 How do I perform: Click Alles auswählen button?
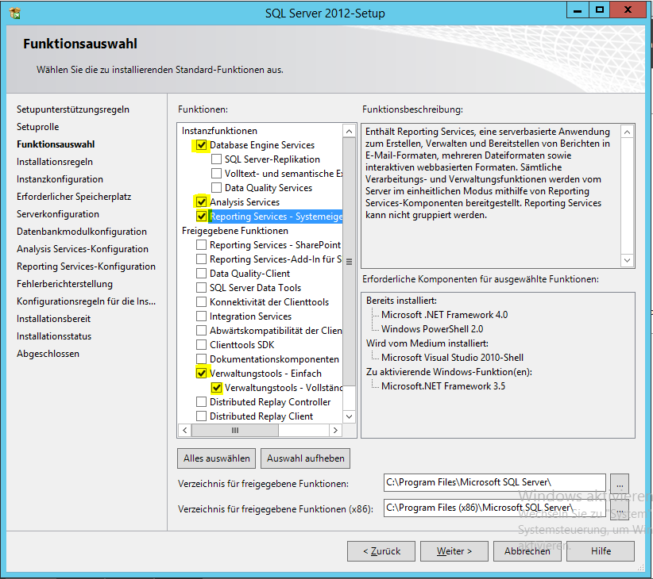217,458
